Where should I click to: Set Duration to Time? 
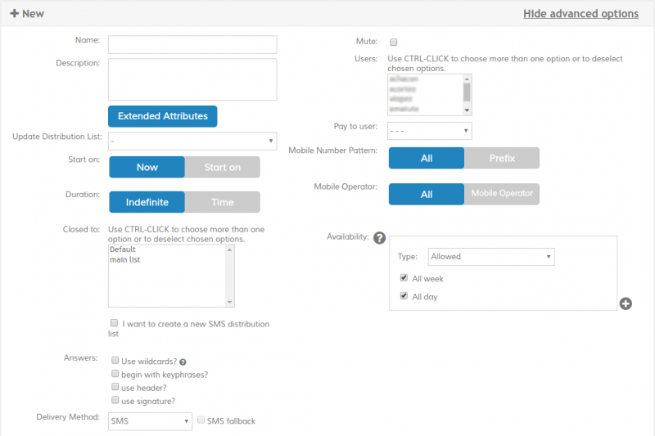[222, 202]
